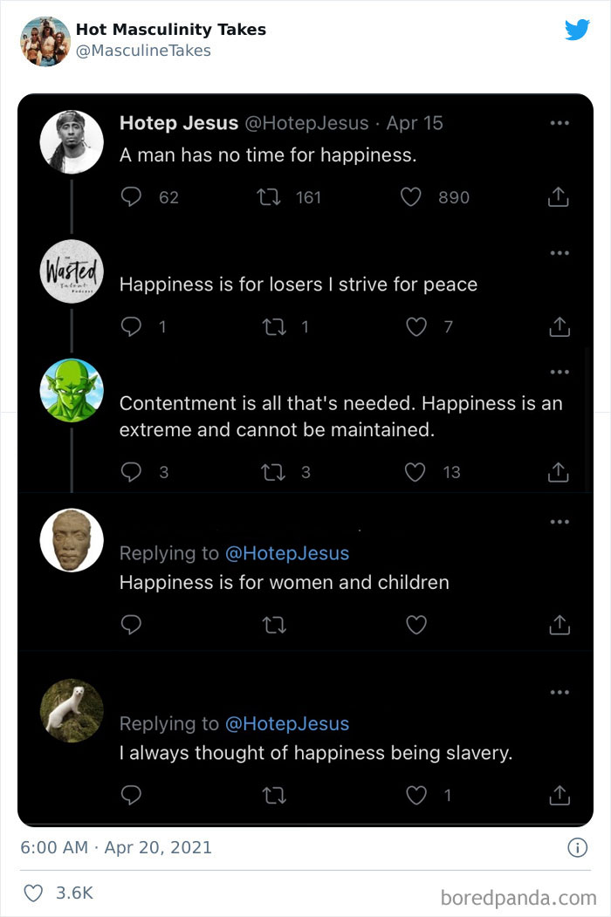This screenshot has height=917, width=611.
Task: Click the retweet icon showing 3
Action: (x=274, y=472)
